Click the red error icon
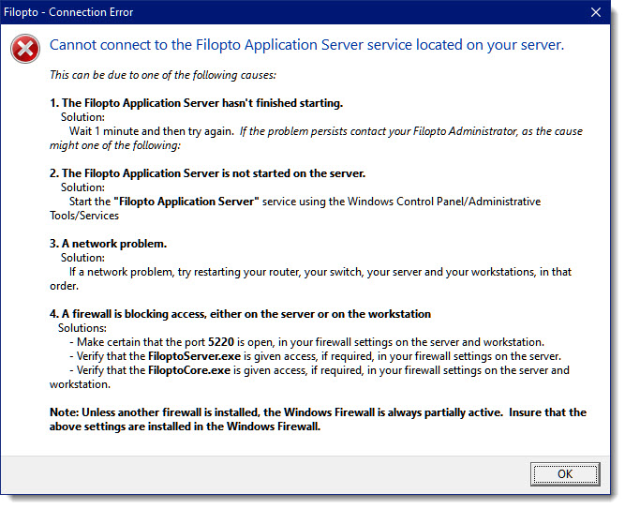The image size is (625, 509). pyautogui.click(x=25, y=49)
